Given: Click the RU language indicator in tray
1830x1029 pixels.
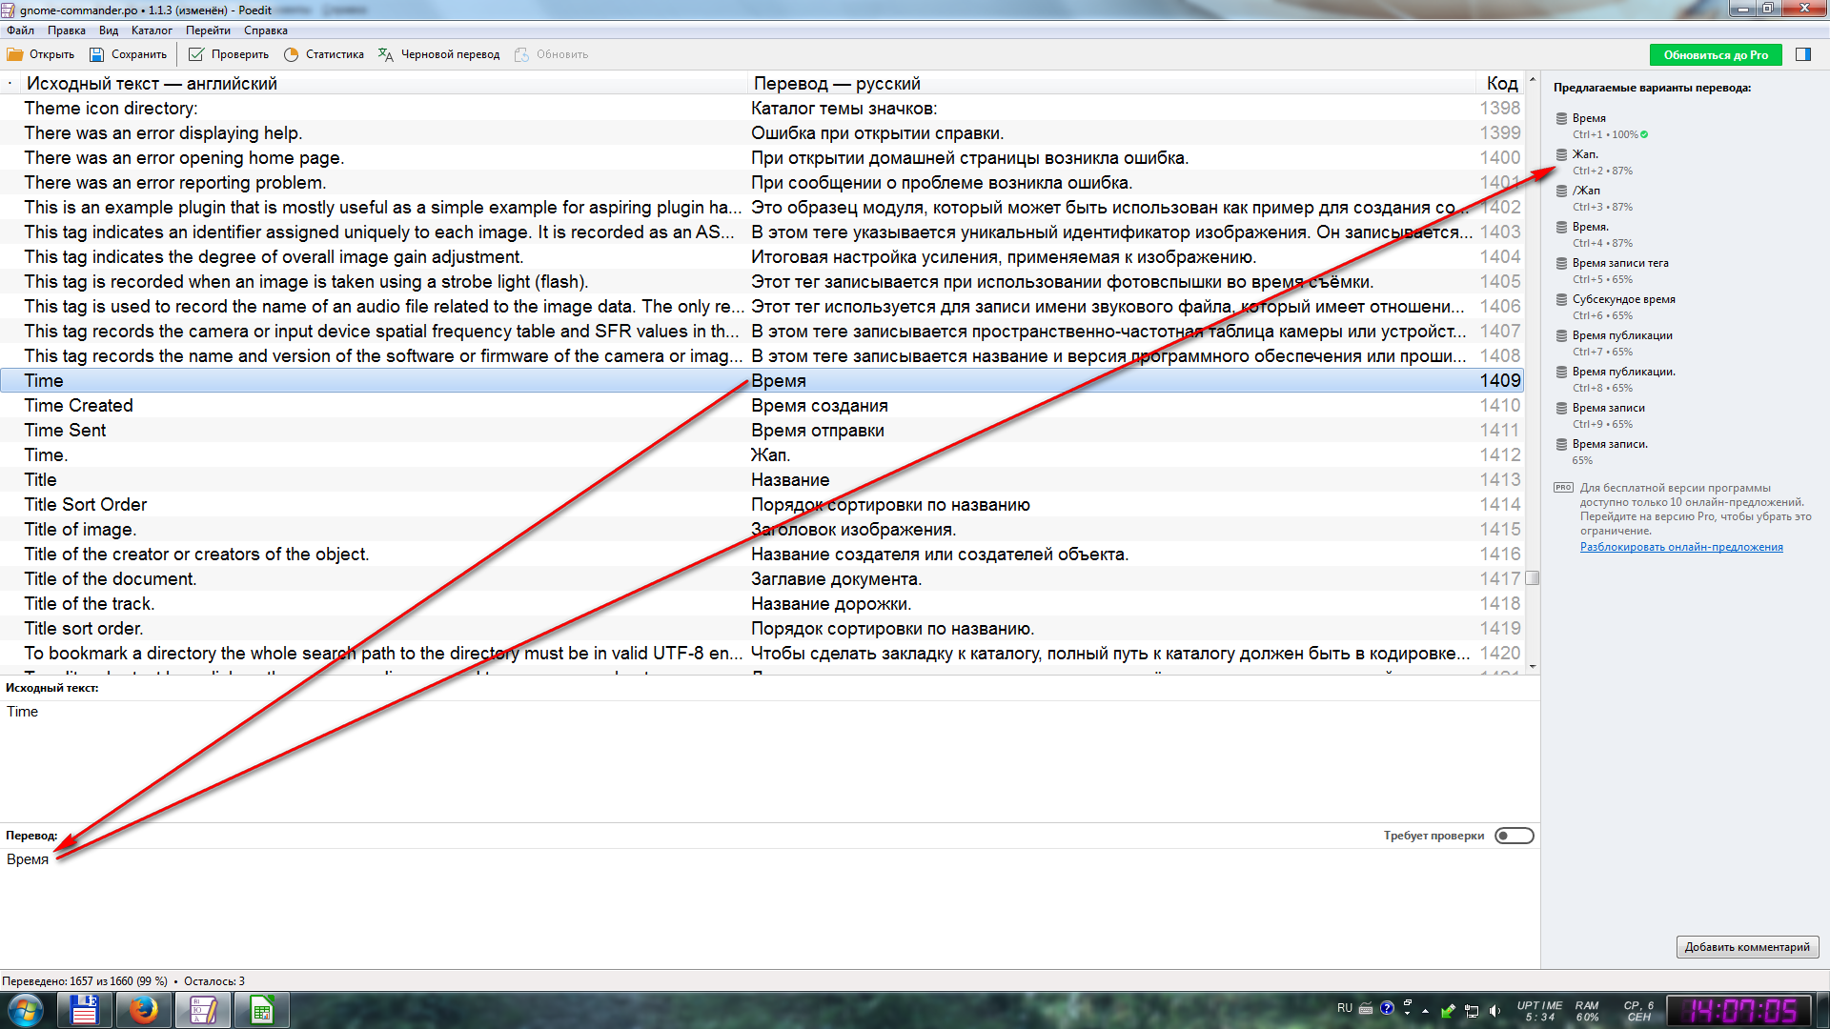Looking at the screenshot, I should [1344, 1008].
